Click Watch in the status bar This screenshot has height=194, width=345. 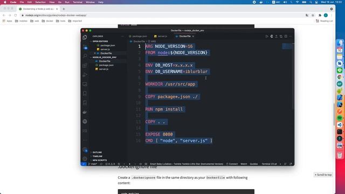coord(244,164)
